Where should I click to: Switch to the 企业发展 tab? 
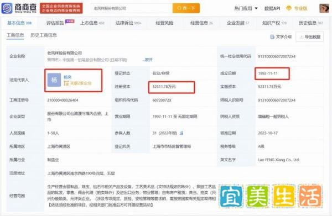tap(238, 23)
